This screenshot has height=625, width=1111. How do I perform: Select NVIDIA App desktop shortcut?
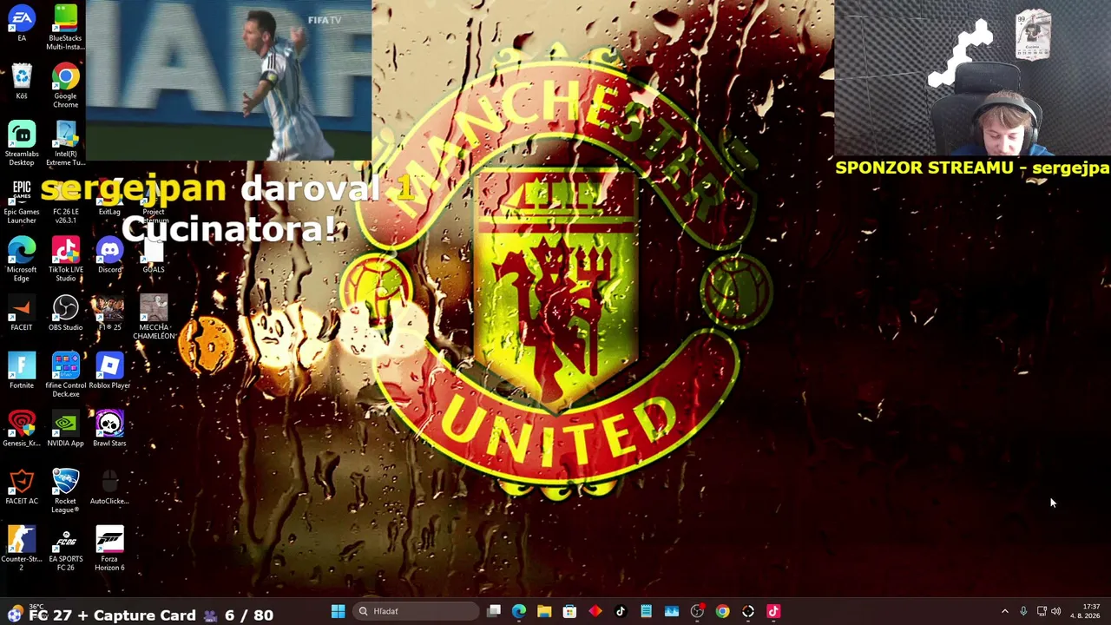65,429
